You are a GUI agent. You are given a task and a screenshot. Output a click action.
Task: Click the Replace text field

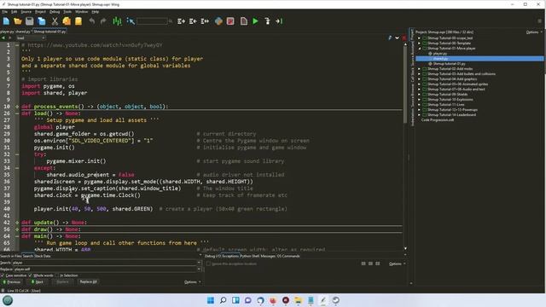(x=106, y=269)
